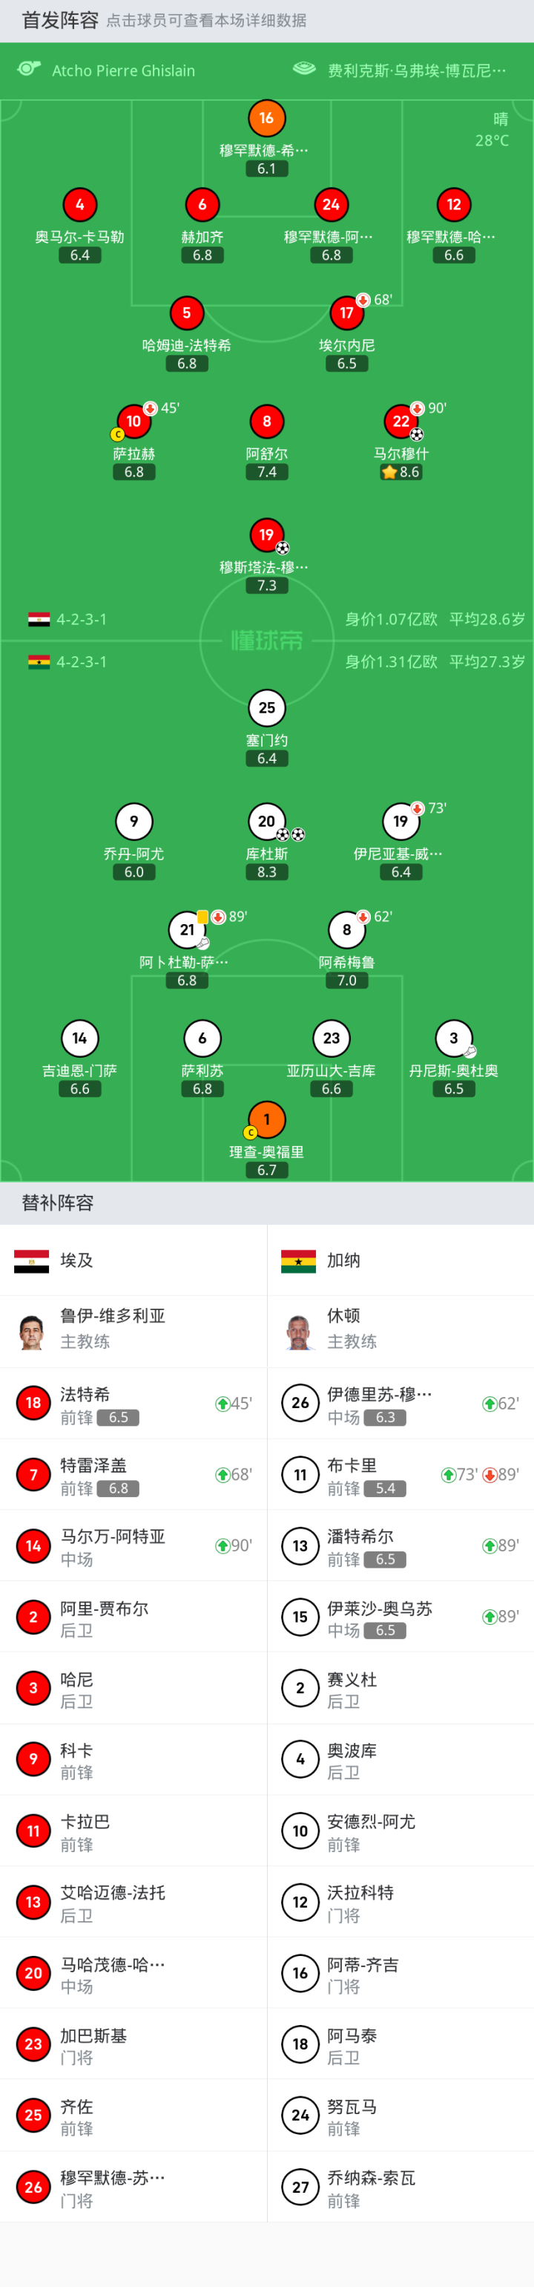The width and height of the screenshot is (534, 2287).
Task: Open coach 鲁伊-维多利亚's avatar photo
Action: point(32,1331)
